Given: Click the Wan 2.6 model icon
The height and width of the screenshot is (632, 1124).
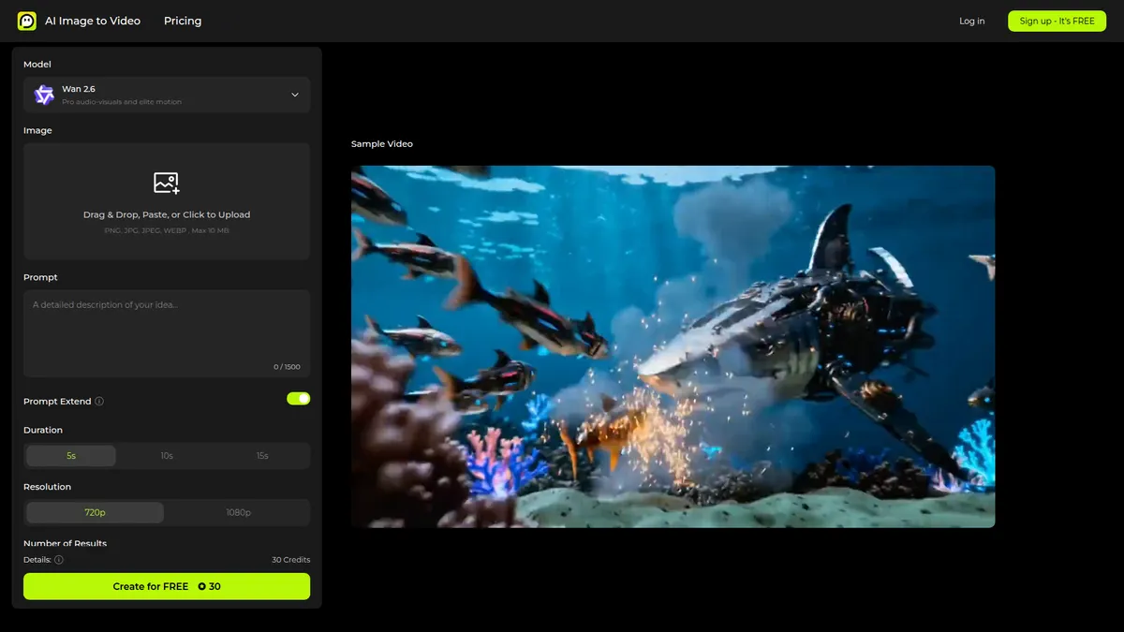Looking at the screenshot, I should click(42, 95).
